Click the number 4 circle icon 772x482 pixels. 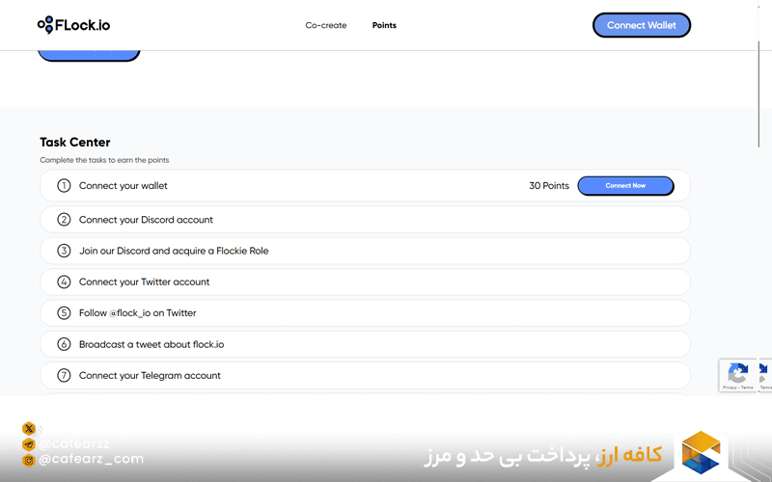click(64, 281)
